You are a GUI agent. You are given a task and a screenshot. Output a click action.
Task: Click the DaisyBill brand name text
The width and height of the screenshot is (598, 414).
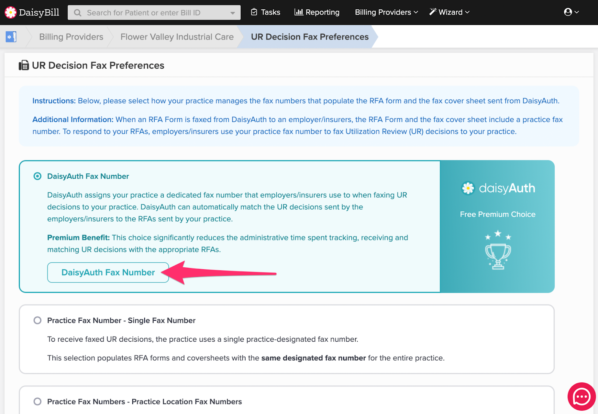tap(39, 13)
